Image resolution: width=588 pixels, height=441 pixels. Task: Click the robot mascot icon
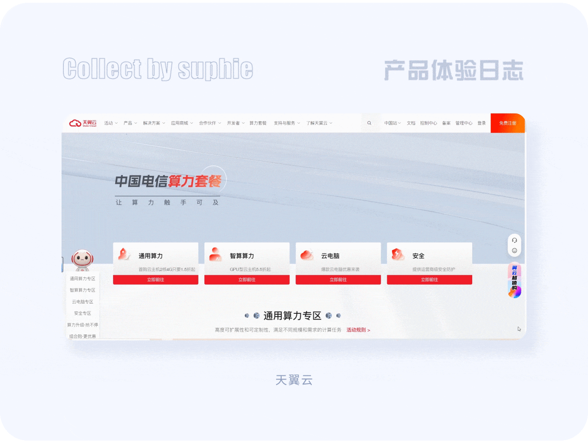point(82,260)
